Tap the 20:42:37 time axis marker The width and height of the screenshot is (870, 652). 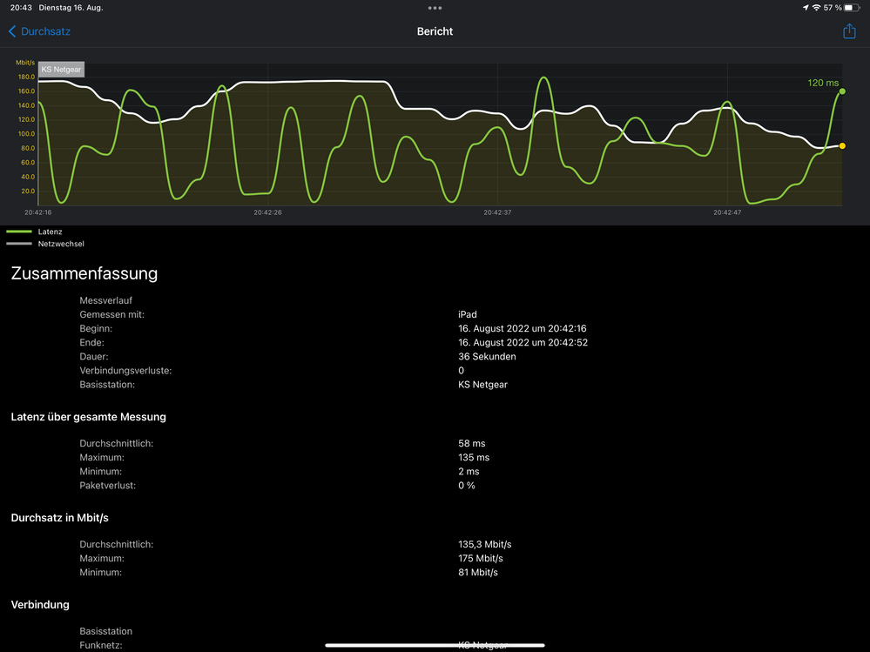pyautogui.click(x=497, y=212)
